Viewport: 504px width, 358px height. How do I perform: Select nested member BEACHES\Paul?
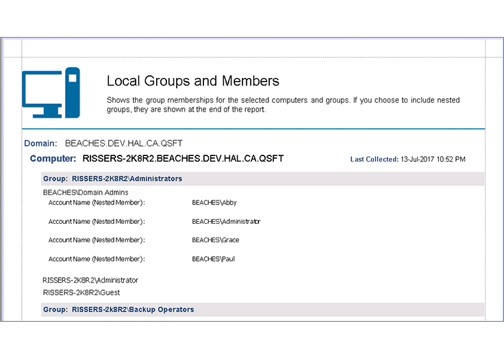214,259
